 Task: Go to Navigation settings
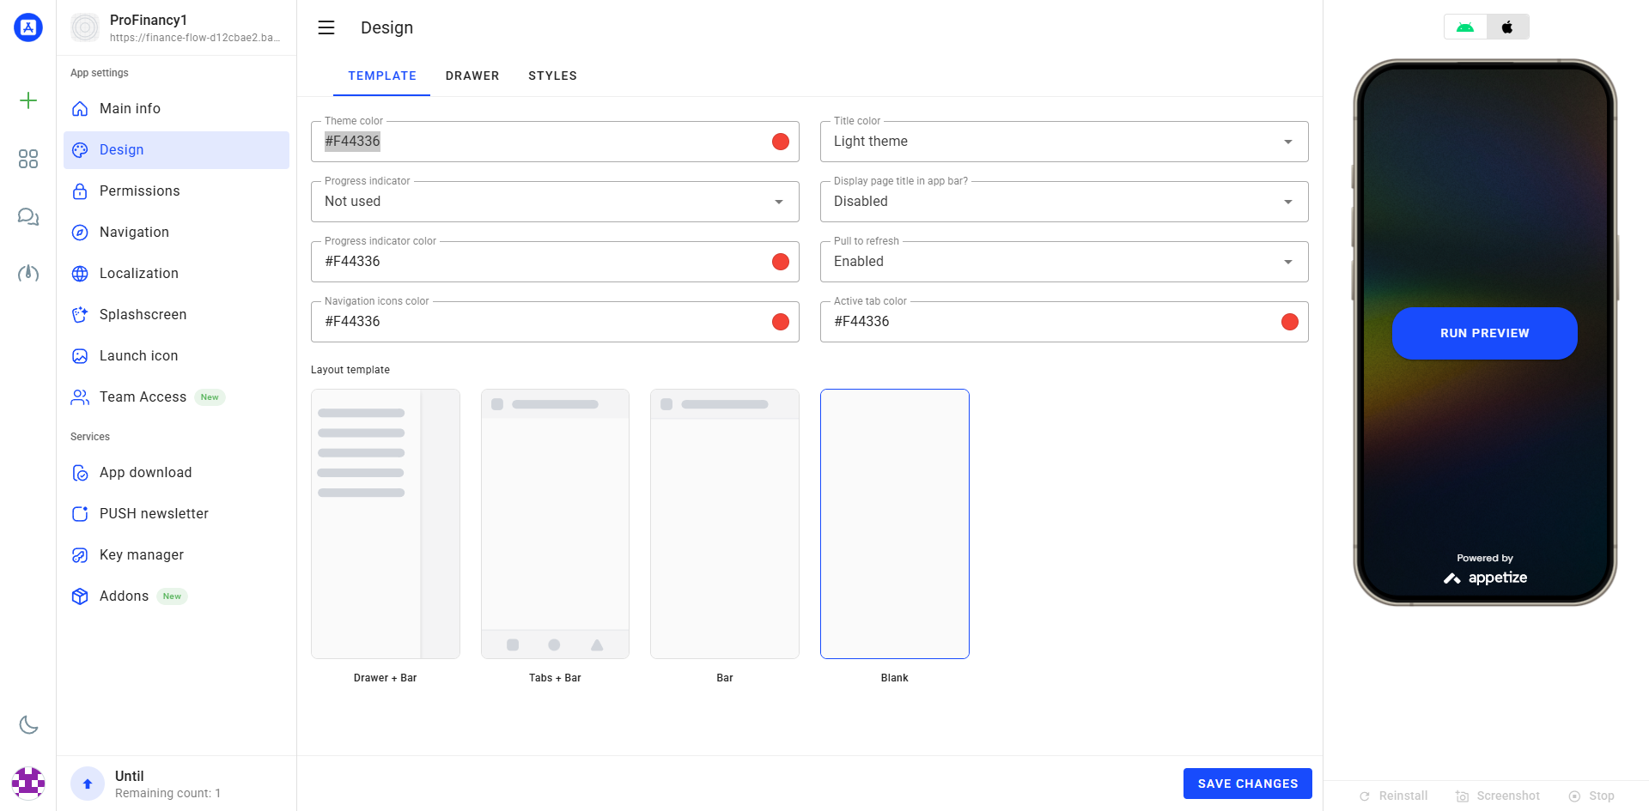(176, 232)
